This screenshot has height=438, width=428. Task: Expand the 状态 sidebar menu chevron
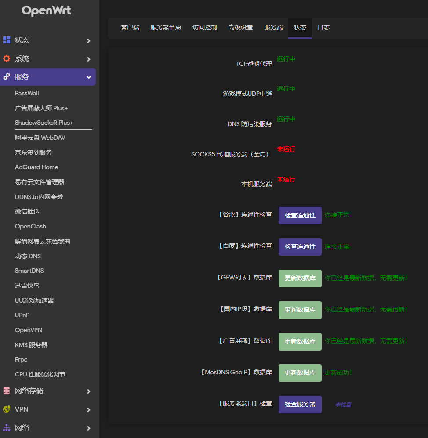pos(89,41)
